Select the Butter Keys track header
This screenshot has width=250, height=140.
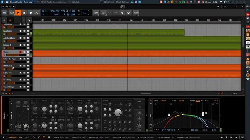pos(16,74)
